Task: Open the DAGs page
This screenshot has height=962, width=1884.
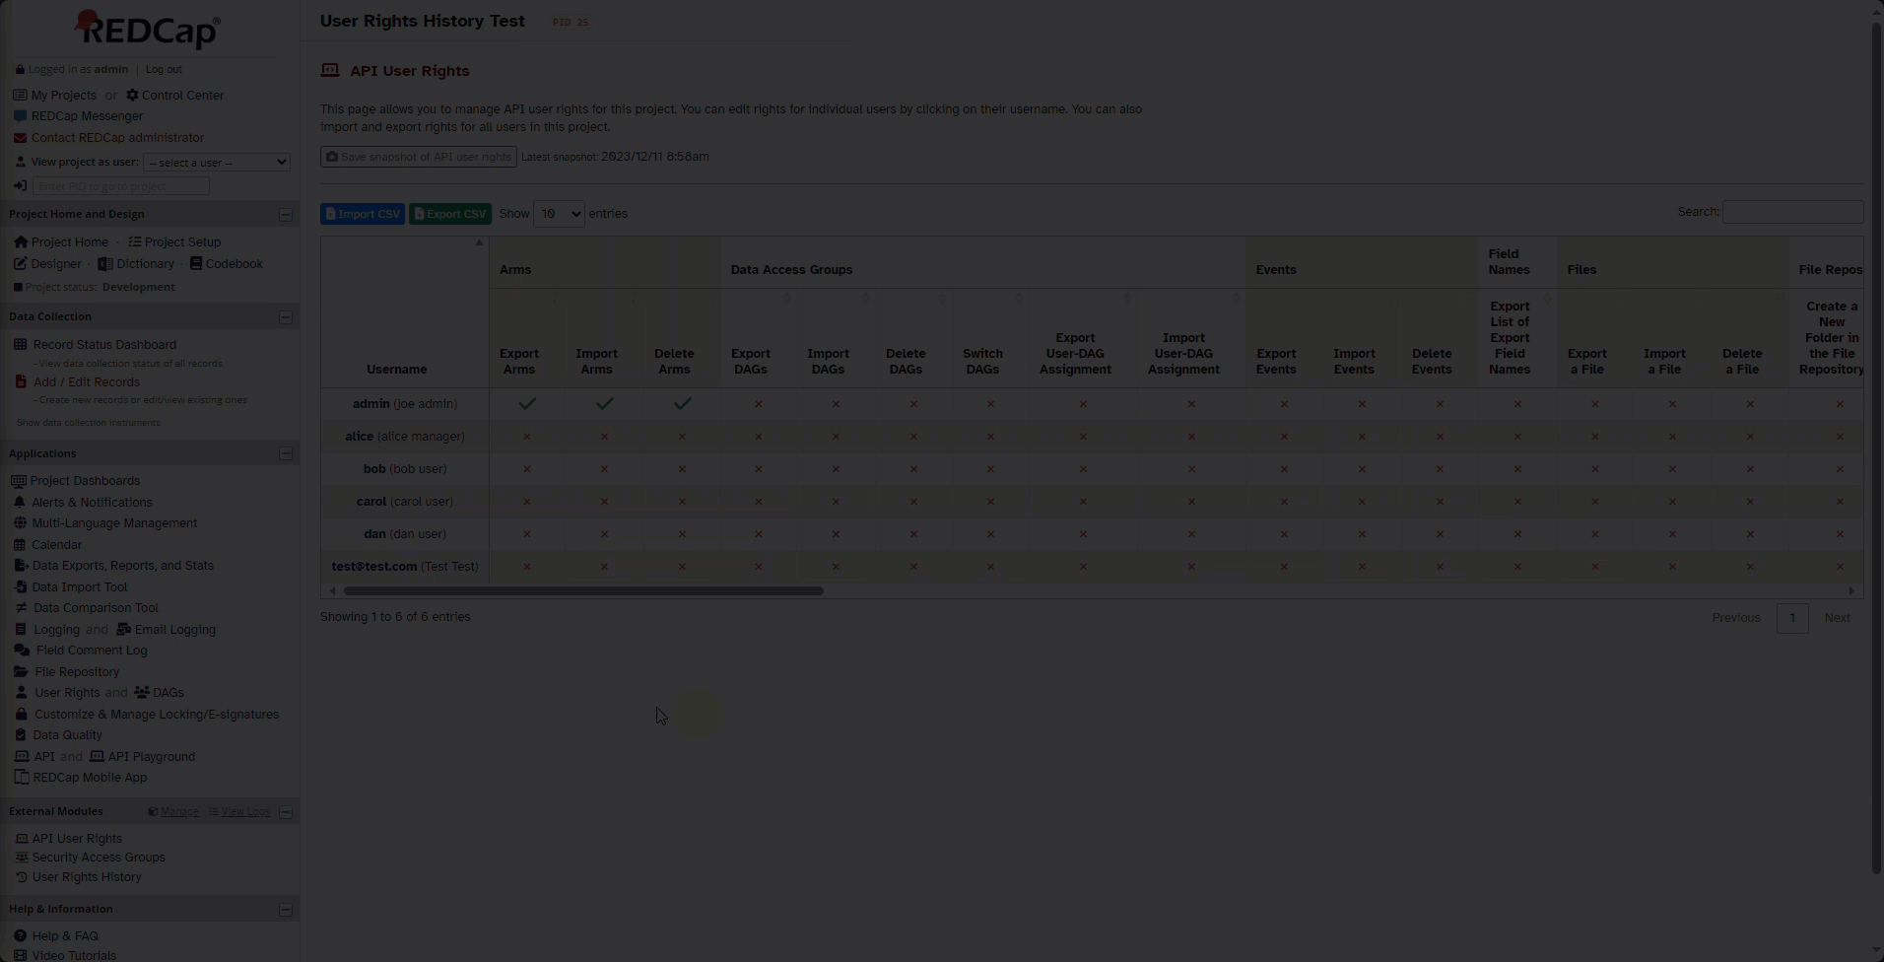Action: [x=168, y=693]
